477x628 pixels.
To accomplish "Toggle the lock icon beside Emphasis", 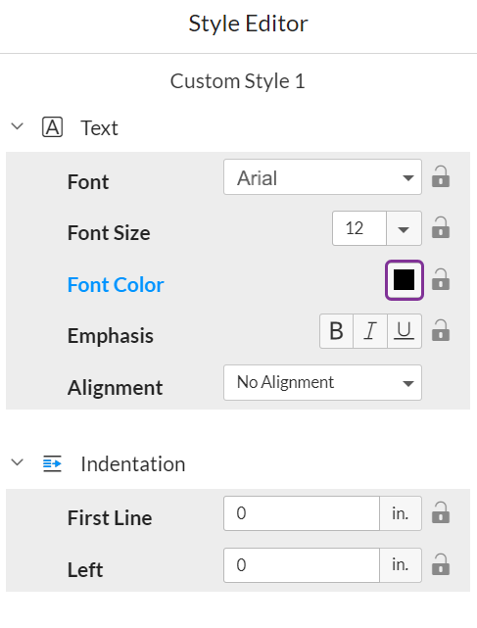I will pos(441,330).
